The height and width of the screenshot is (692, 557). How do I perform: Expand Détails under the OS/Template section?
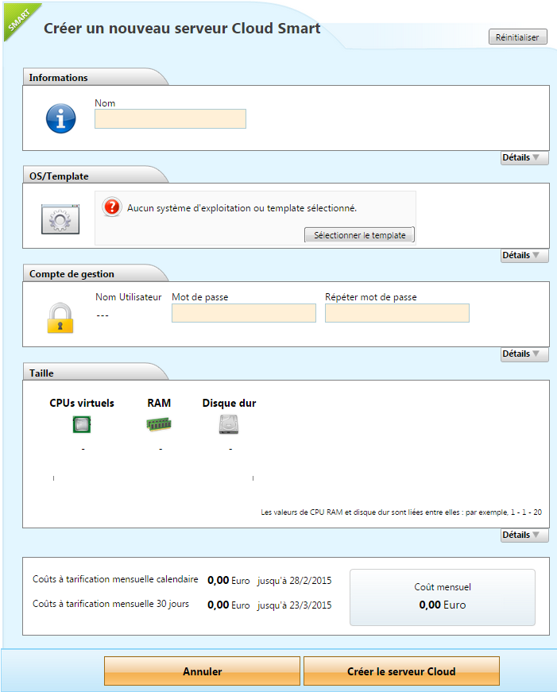[524, 256]
